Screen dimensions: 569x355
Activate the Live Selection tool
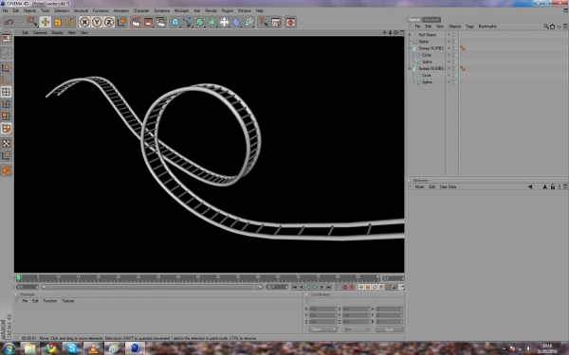(32, 22)
